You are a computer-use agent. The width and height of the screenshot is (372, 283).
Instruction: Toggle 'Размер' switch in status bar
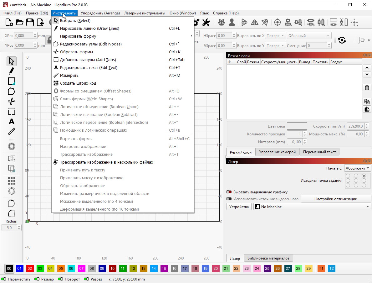point(37,279)
